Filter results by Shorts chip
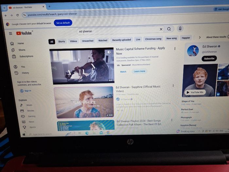 point(62,41)
